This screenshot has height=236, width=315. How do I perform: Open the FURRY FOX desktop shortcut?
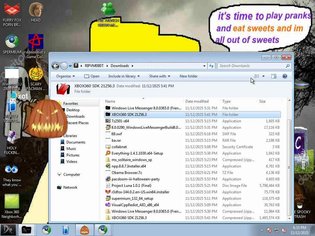(x=12, y=14)
